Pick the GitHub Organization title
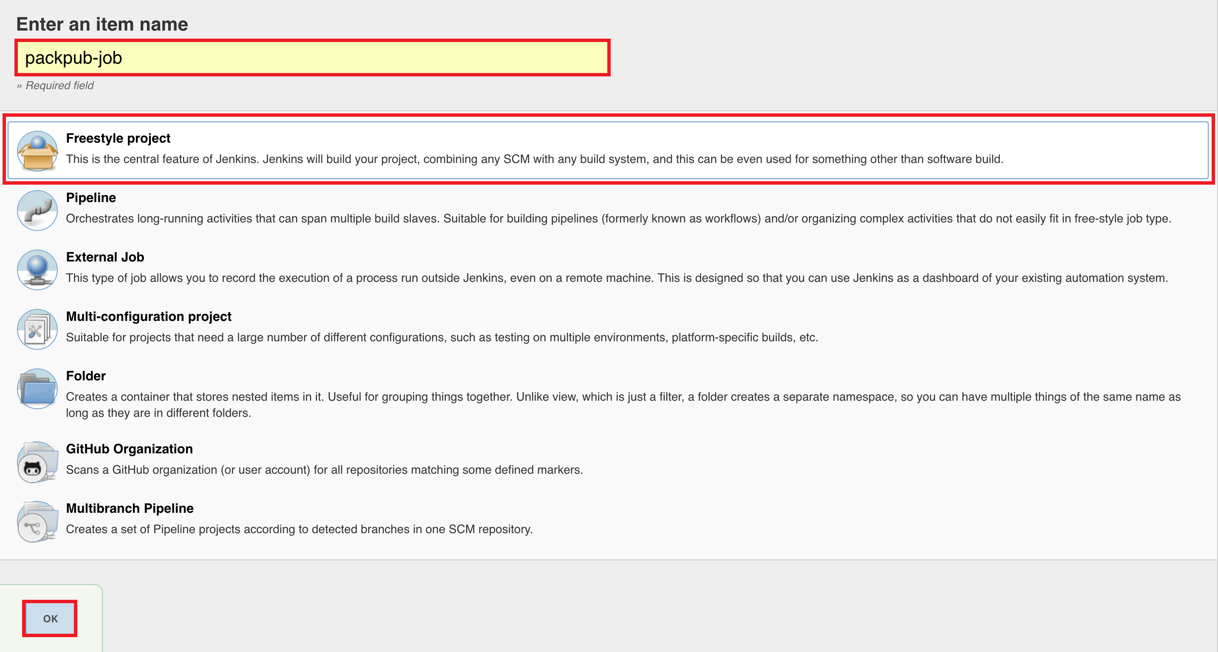The width and height of the screenshot is (1218, 652). pyautogui.click(x=129, y=449)
